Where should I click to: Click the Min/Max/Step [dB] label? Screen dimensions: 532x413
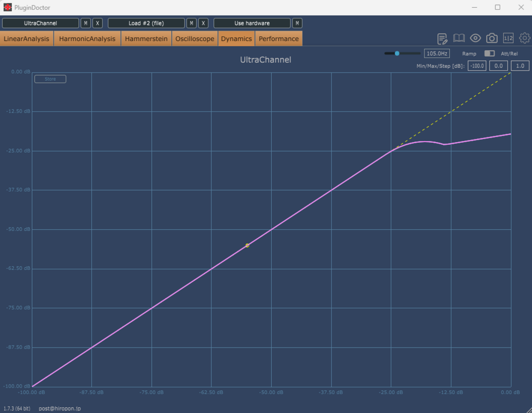(x=441, y=66)
